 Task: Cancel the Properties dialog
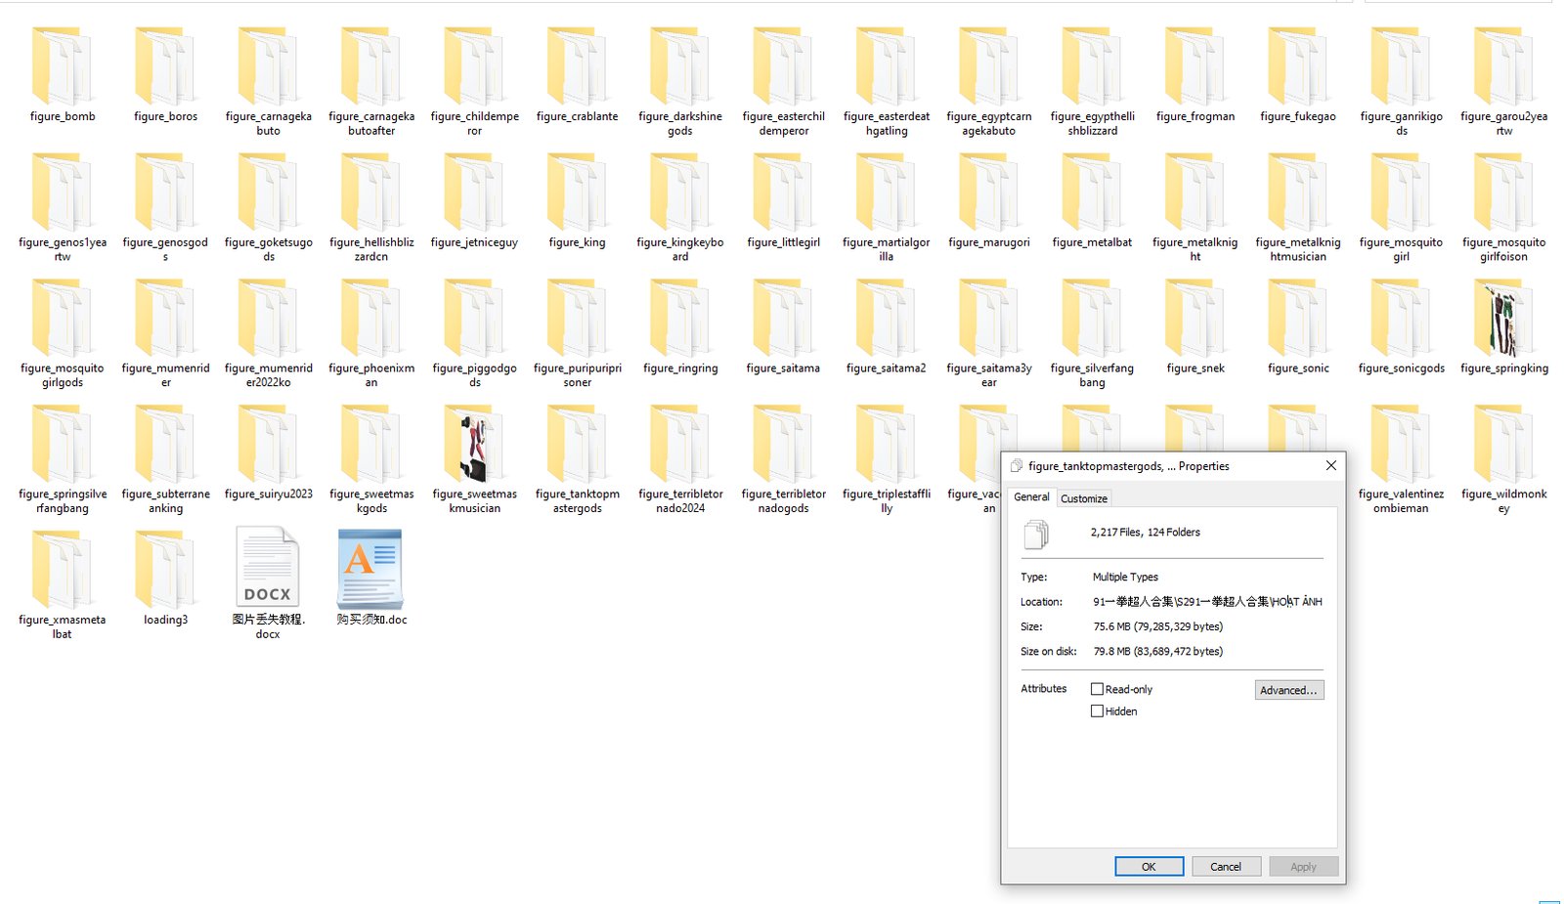[x=1225, y=867]
